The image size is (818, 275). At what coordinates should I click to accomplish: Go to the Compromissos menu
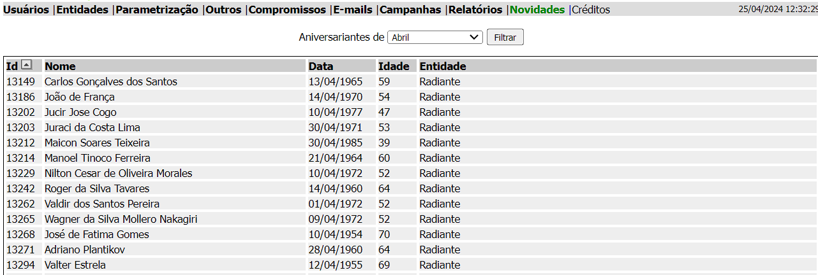point(287,10)
